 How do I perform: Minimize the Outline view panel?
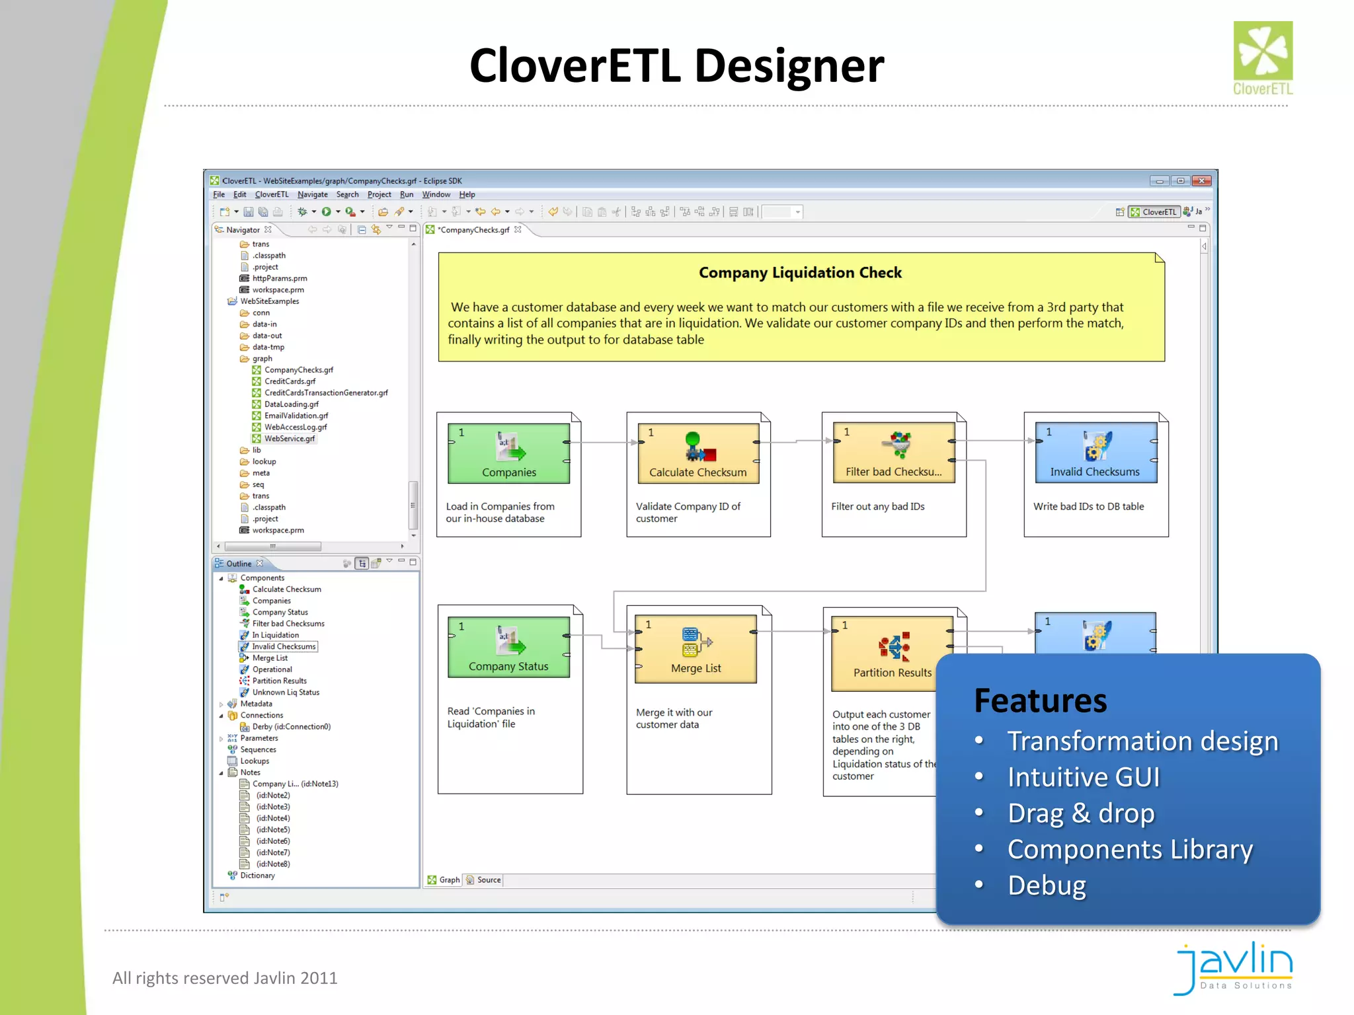401,561
